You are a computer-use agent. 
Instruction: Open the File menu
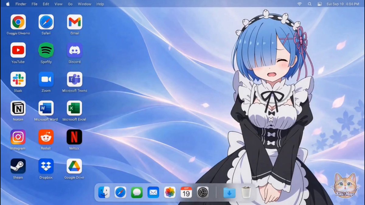click(34, 4)
